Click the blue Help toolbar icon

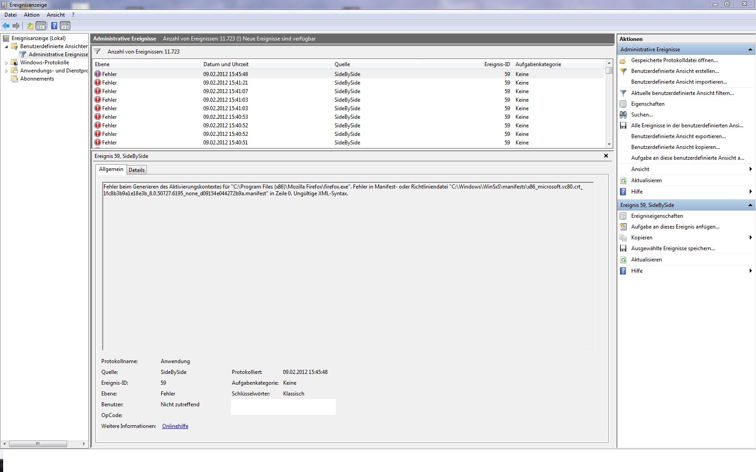54,26
